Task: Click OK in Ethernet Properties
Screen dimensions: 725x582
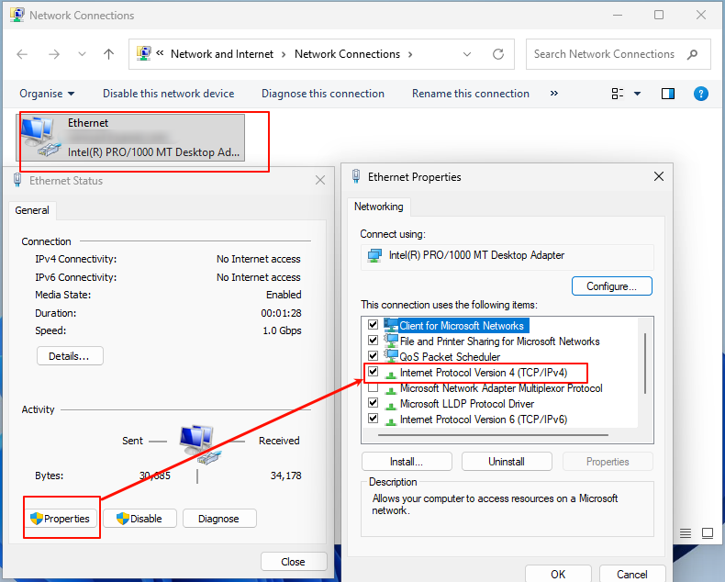Action: coord(558,574)
